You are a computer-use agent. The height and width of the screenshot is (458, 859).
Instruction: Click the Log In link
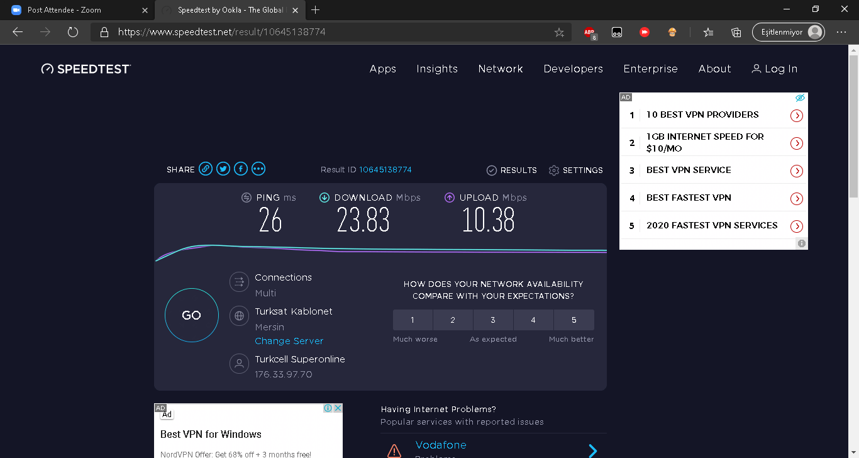point(775,69)
